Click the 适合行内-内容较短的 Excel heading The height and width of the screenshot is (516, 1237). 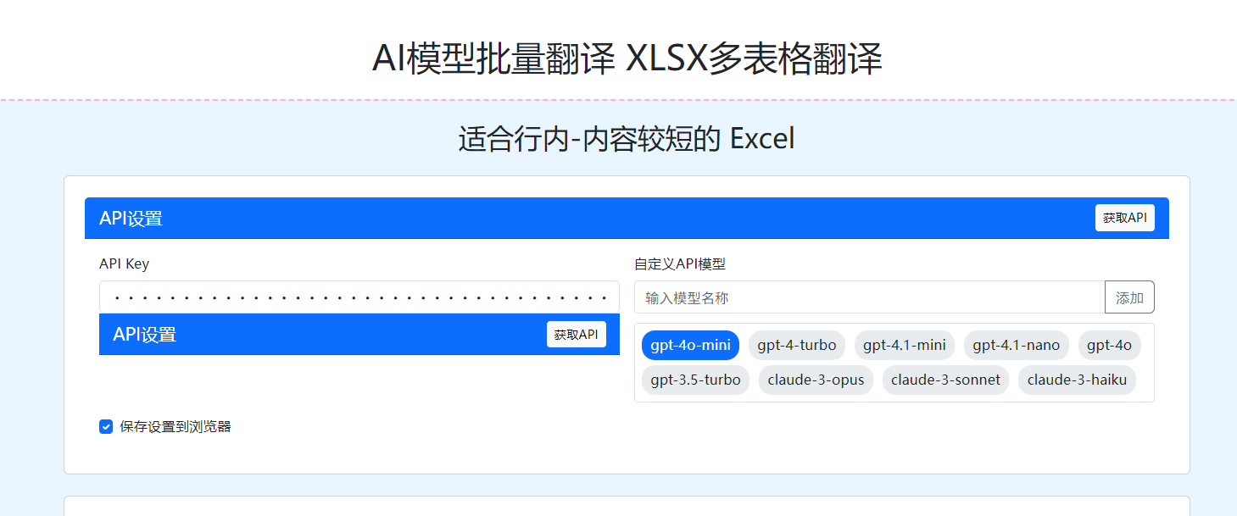click(x=627, y=138)
